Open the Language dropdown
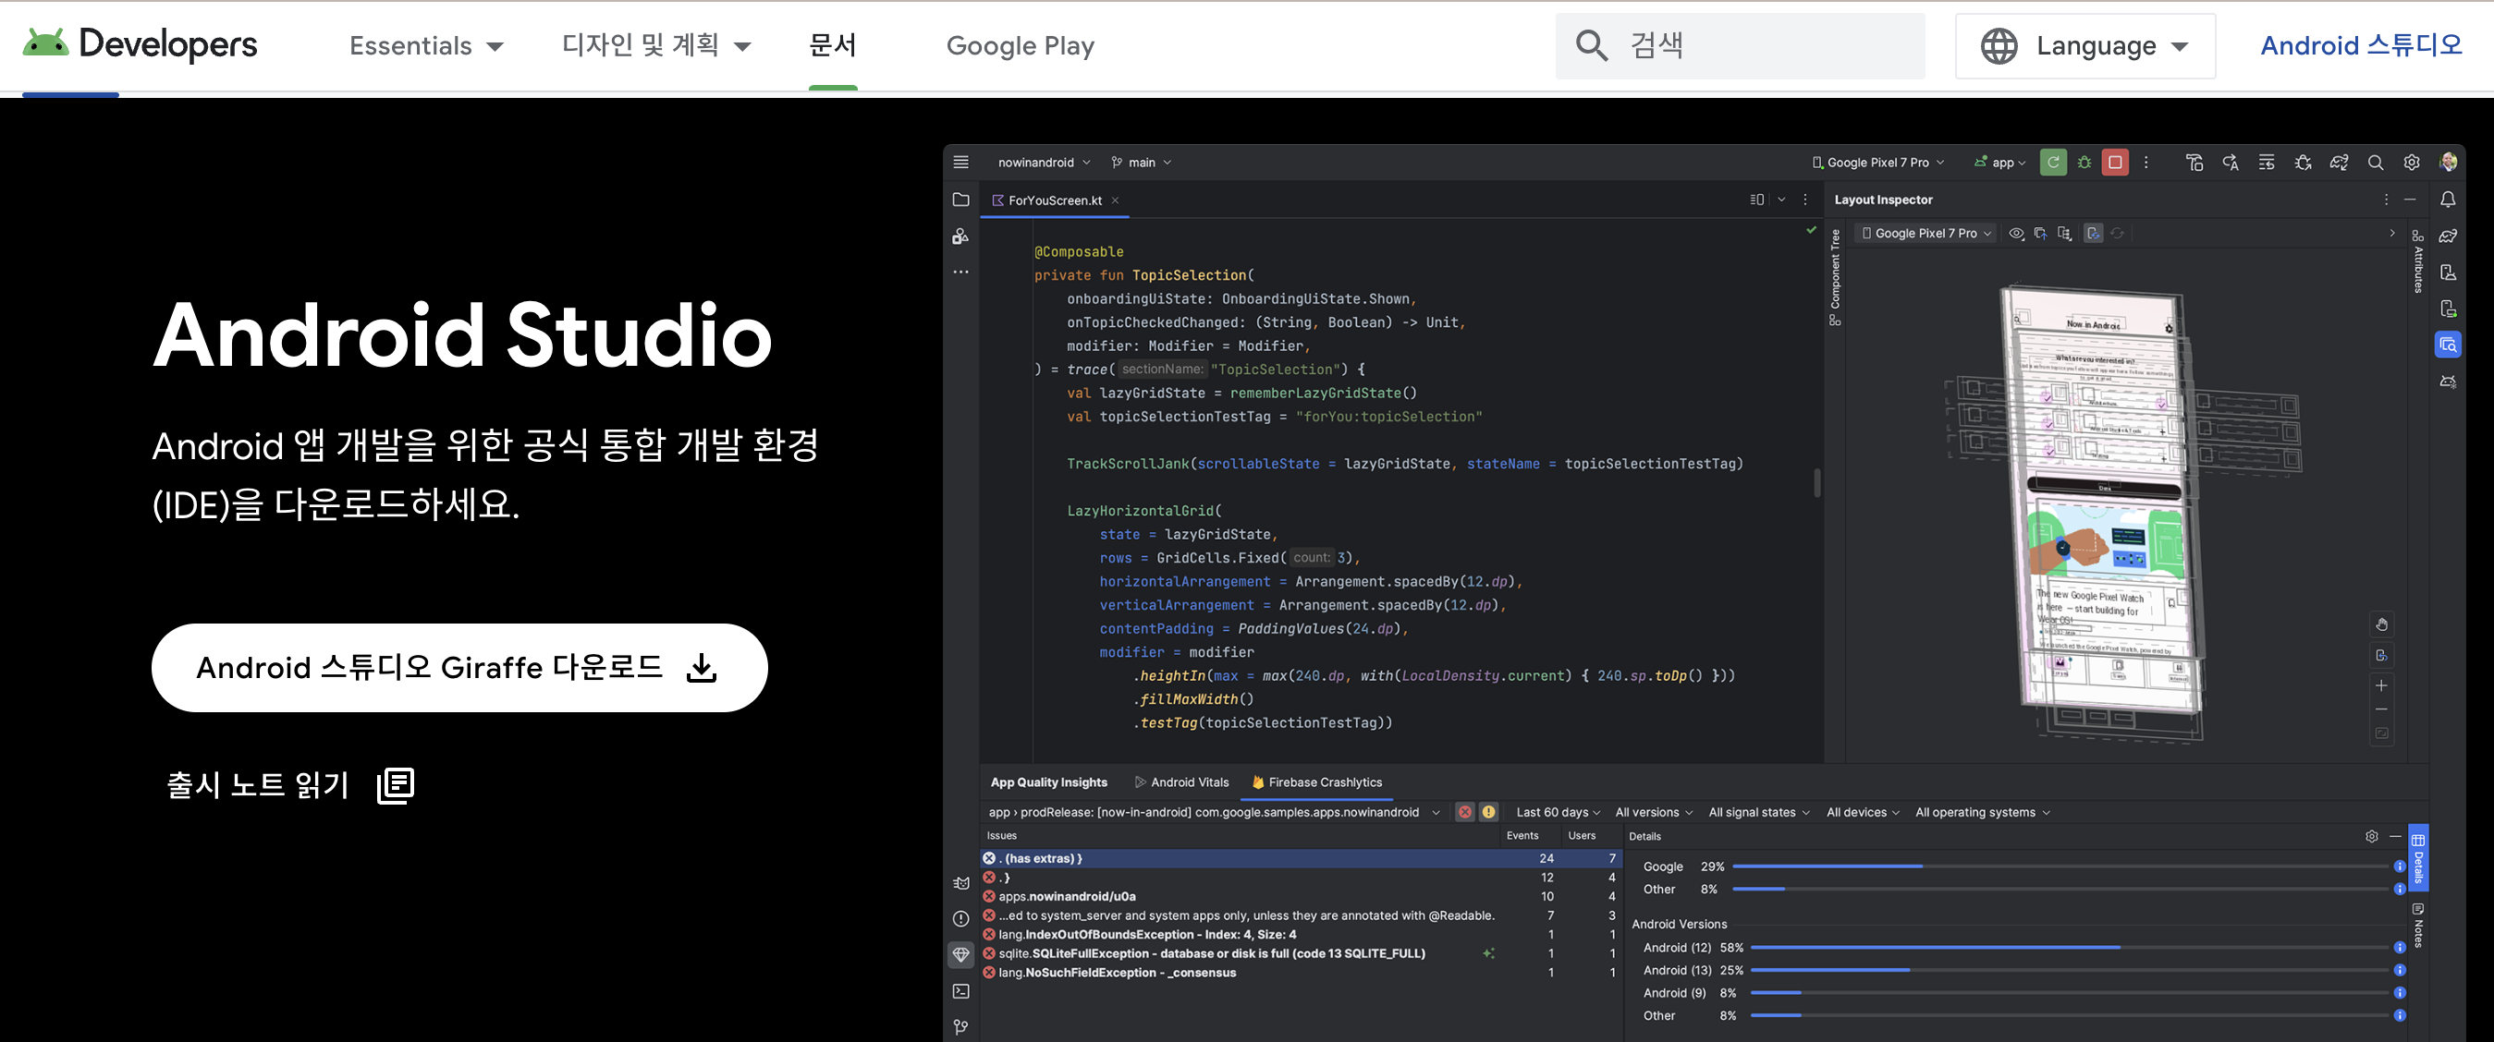Screen dimensions: 2494x1042 [2084, 45]
